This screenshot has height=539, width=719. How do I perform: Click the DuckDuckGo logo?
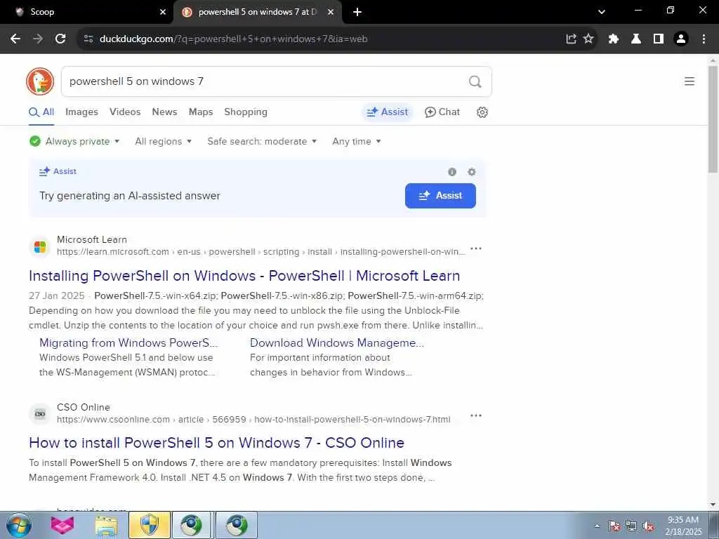(x=40, y=81)
